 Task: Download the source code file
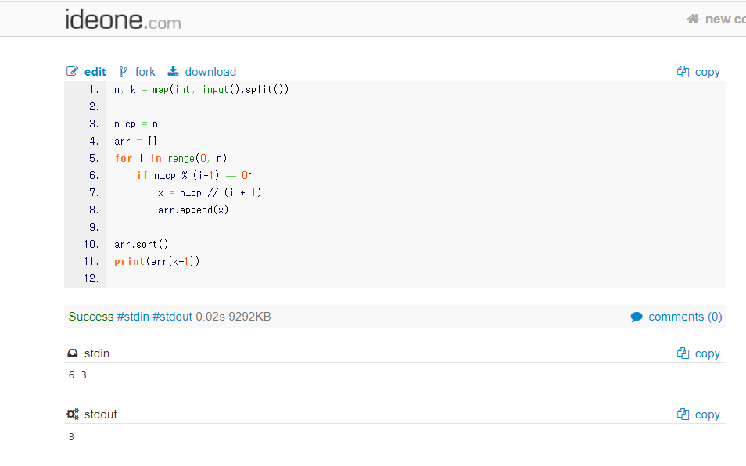point(210,72)
